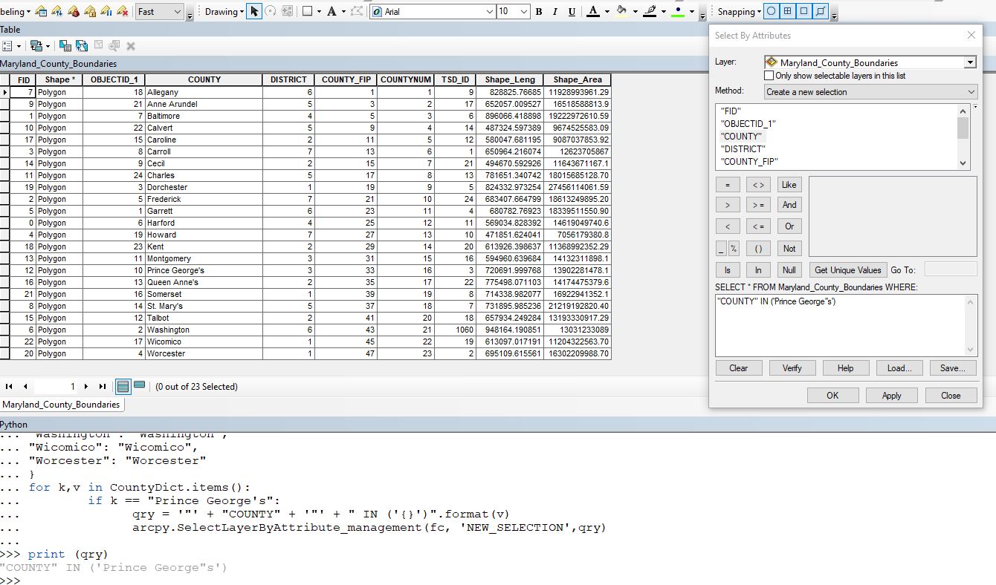
Task: Switch to Show selected records view
Action: pos(139,386)
